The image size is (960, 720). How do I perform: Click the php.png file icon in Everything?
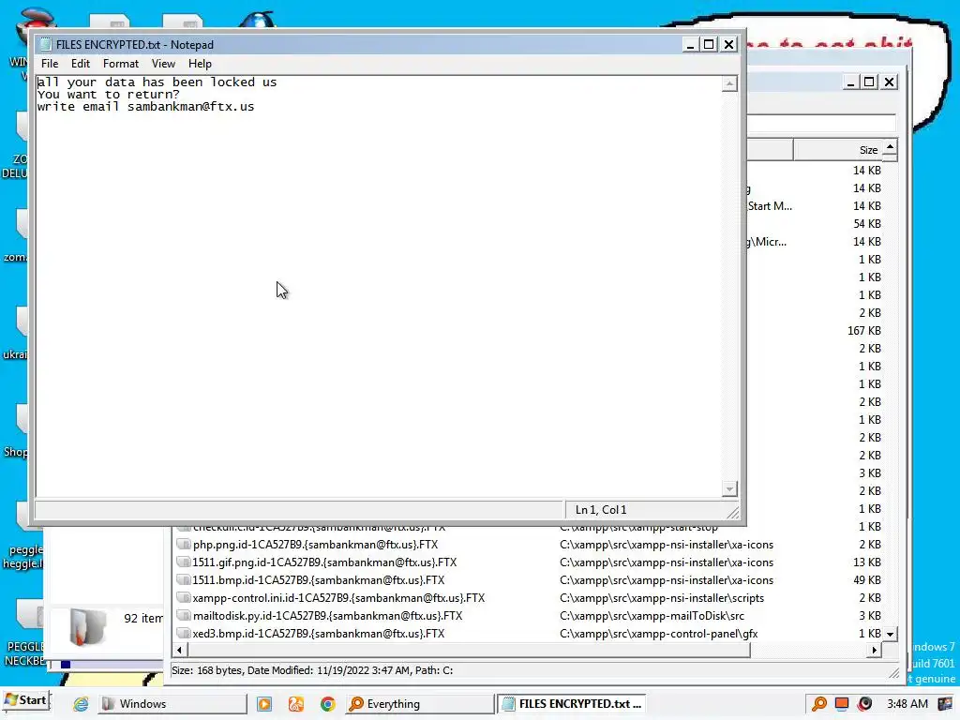(x=183, y=545)
